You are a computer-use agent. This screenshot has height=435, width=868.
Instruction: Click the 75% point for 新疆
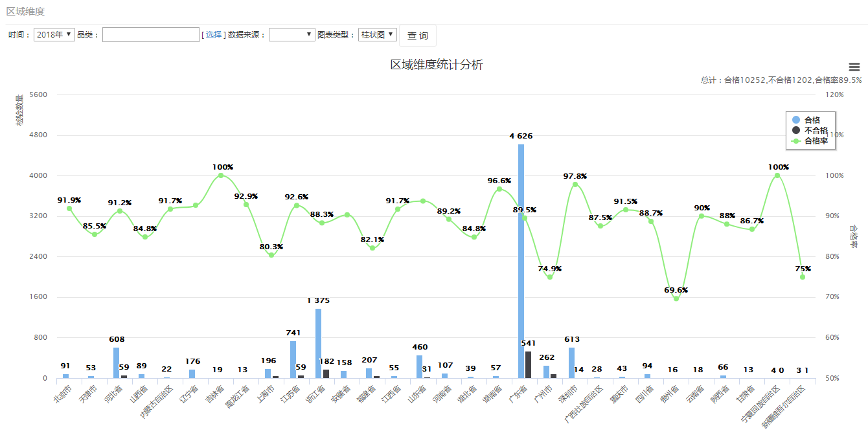click(803, 277)
